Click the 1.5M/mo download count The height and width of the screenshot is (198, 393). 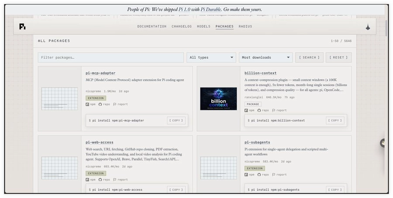110,91
